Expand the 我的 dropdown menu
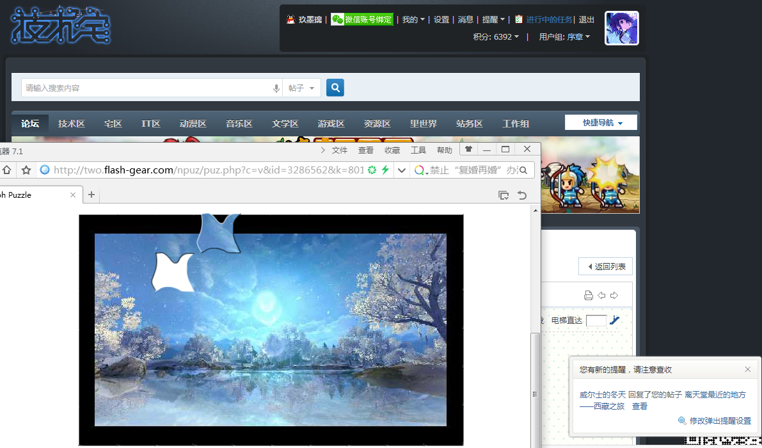Image resolution: width=762 pixels, height=448 pixels. pyautogui.click(x=413, y=20)
